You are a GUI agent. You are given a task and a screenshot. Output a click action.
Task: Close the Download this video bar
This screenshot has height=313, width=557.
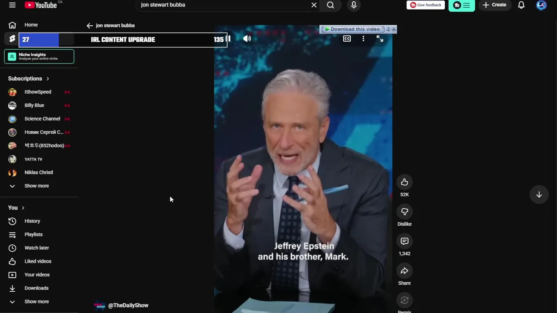(x=394, y=29)
